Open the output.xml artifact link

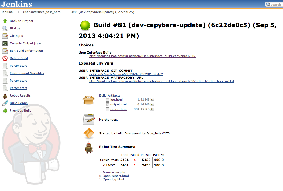(x=118, y=104)
